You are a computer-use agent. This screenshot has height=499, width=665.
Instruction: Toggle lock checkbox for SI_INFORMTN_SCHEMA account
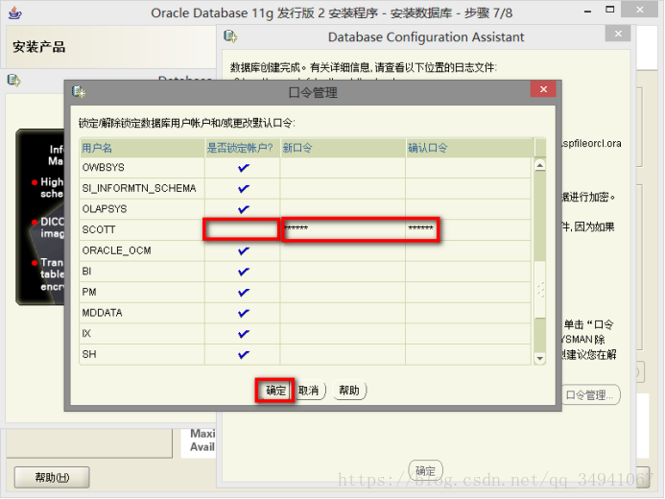pyautogui.click(x=244, y=189)
